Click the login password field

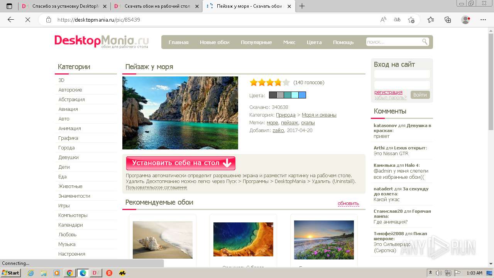tap(402, 85)
